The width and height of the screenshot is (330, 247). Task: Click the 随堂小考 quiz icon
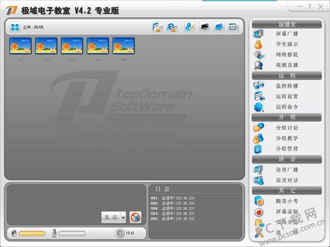(259, 201)
